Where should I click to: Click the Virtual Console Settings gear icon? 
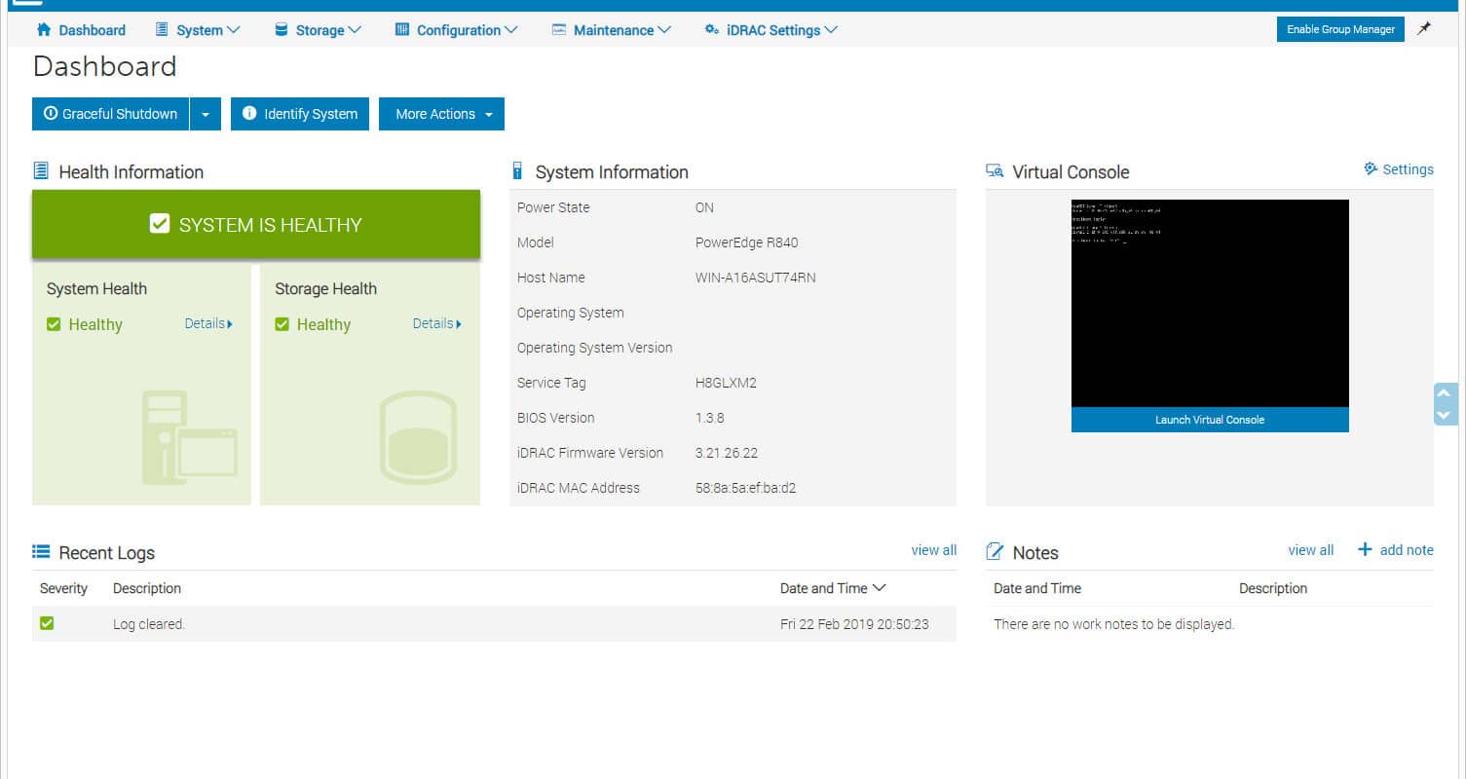tap(1371, 169)
